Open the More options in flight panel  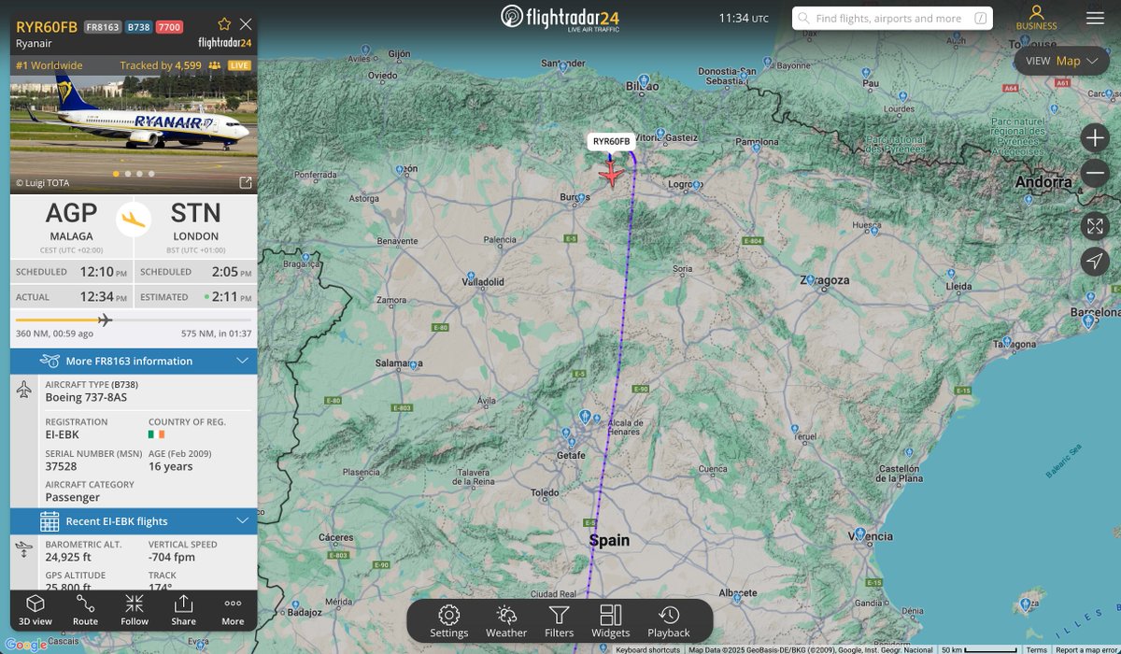(x=233, y=609)
